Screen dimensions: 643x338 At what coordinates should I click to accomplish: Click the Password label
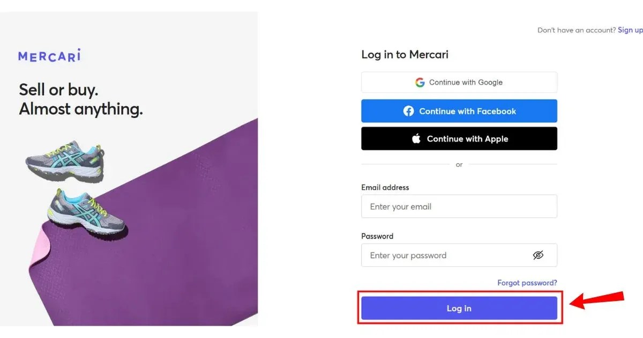pyautogui.click(x=377, y=236)
